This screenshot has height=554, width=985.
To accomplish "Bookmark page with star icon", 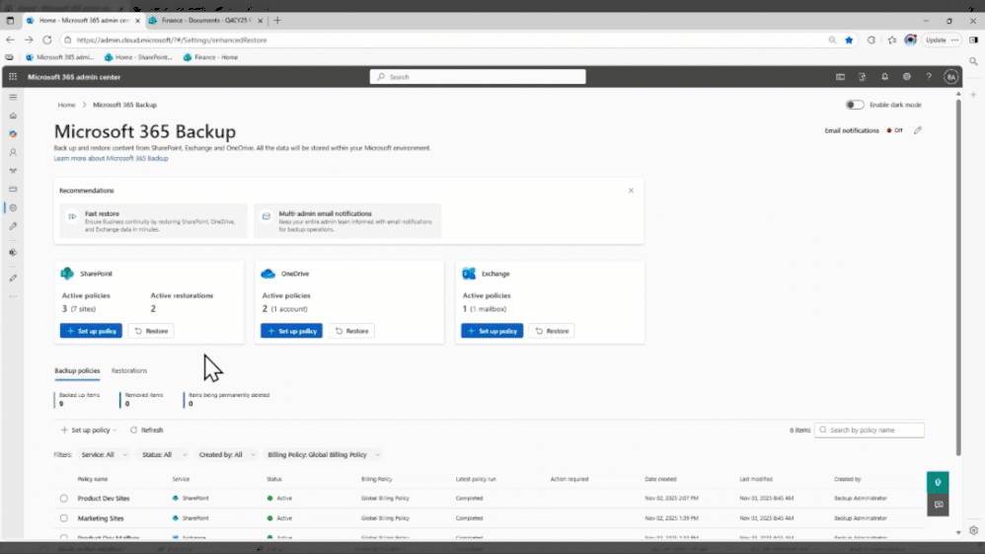I will [849, 40].
